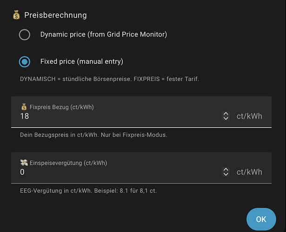286x232 pixels.
Task: Click the Preisberechnung heading text
Action: click(55, 15)
